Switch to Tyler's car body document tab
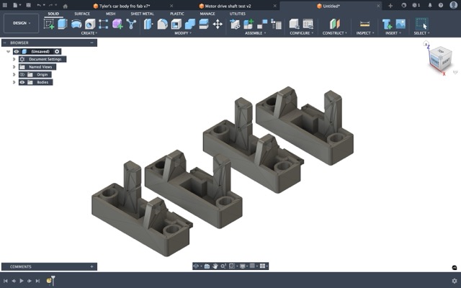The image size is (461, 288). click(125, 6)
